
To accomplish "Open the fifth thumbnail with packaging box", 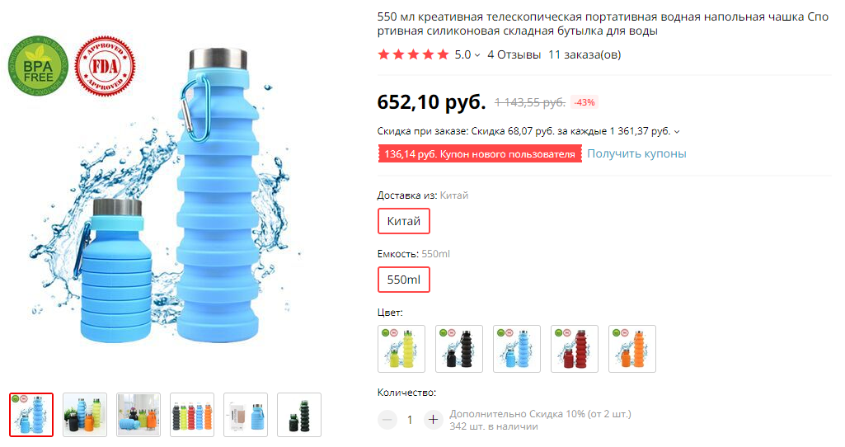I will (x=246, y=415).
